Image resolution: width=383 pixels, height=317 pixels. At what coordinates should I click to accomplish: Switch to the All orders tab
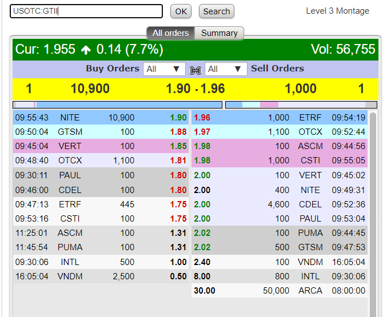click(170, 33)
